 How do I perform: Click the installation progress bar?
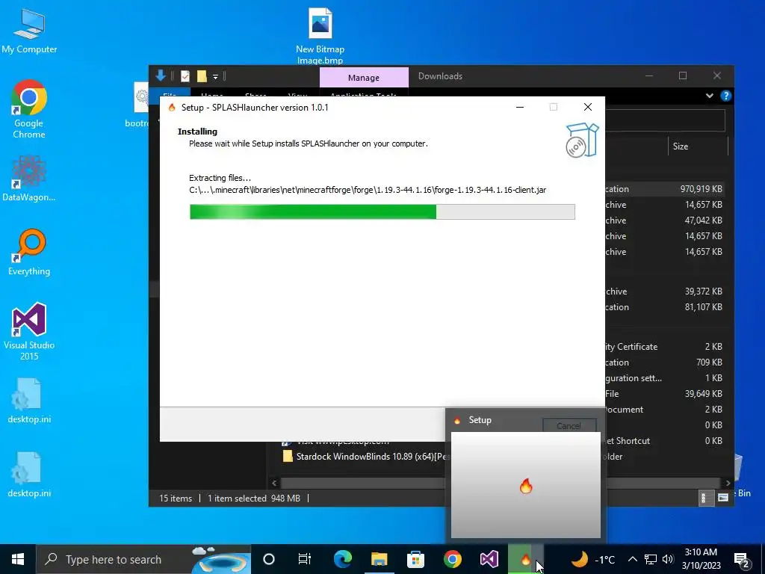coord(382,212)
